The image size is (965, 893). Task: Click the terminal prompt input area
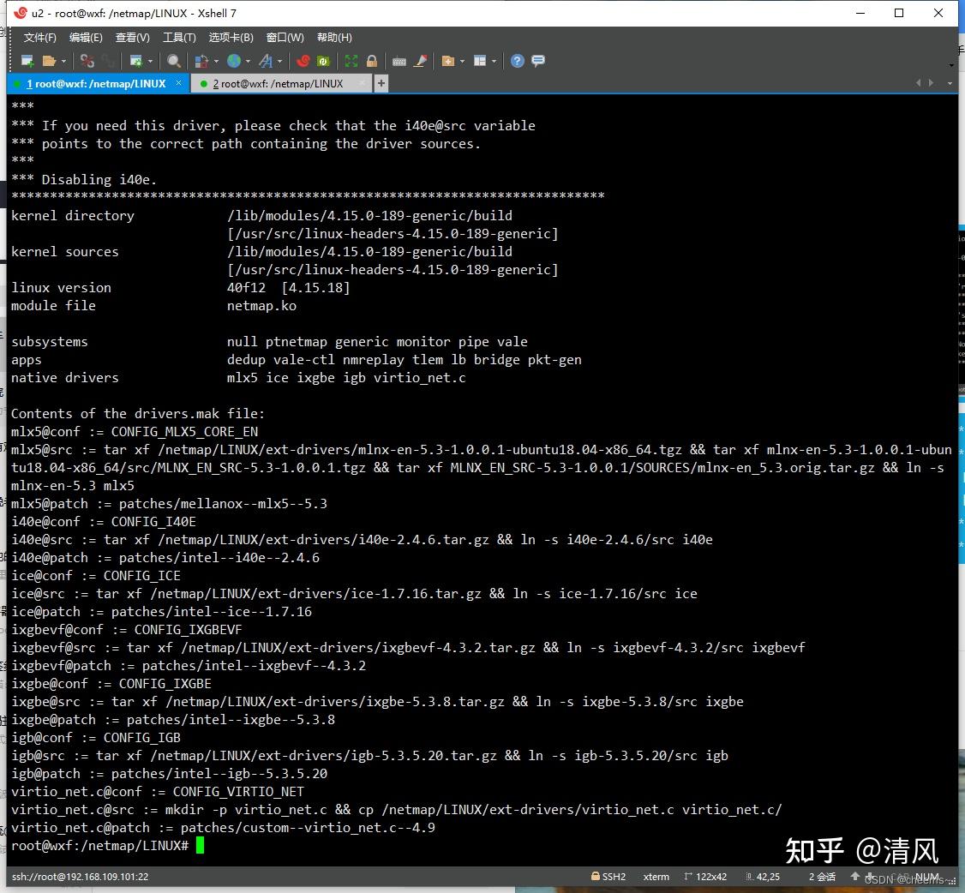[x=201, y=845]
